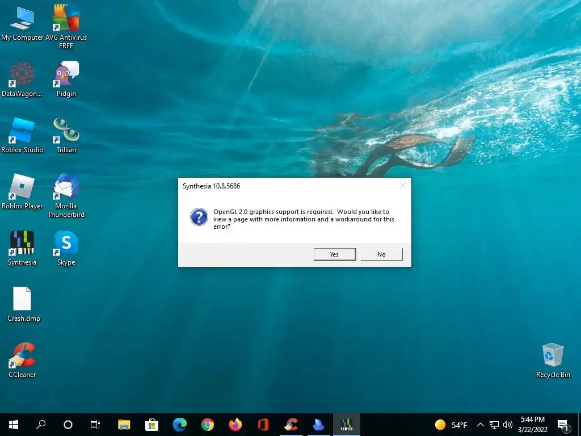Image resolution: width=581 pixels, height=436 pixels.
Task: Select the Roblox Player desktop shortcut
Action: tap(22, 192)
